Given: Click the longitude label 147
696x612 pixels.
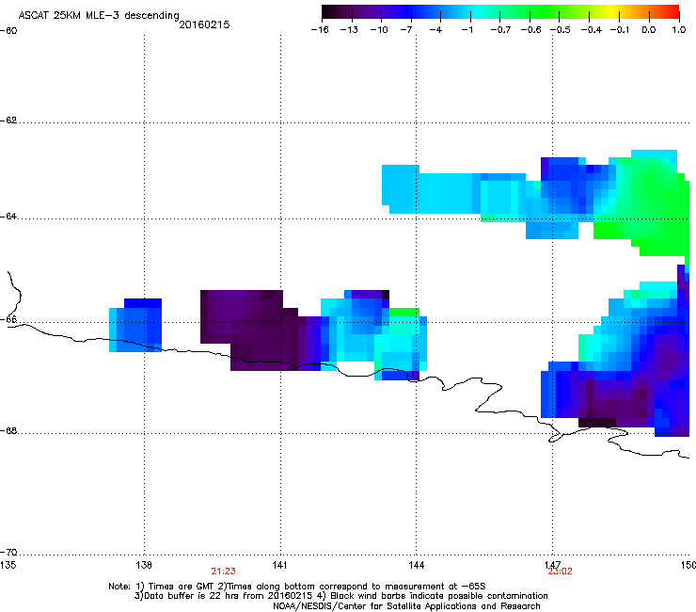Looking at the screenshot, I should pos(552,565).
